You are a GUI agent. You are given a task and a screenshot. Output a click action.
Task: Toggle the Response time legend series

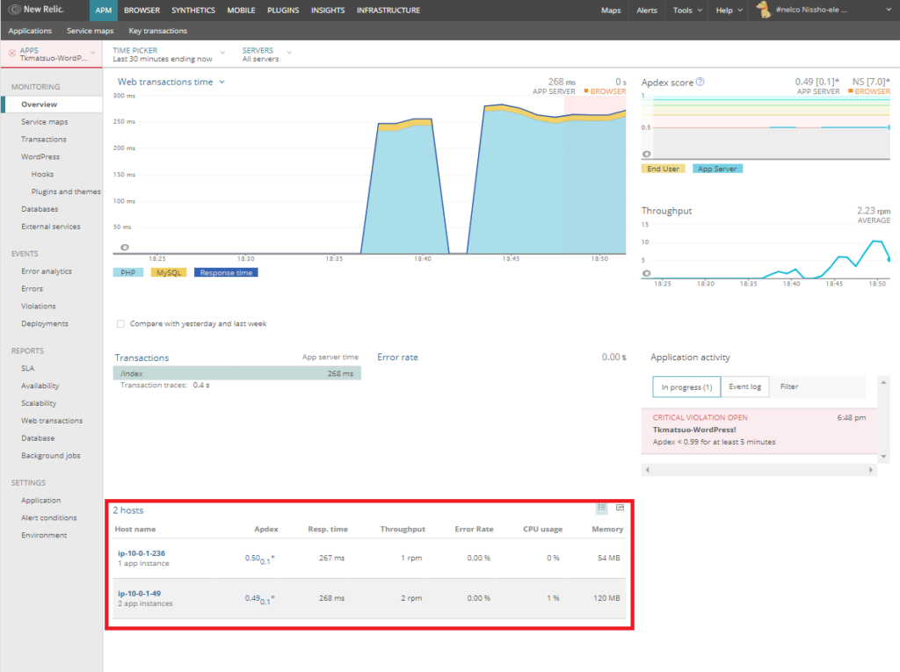pos(226,272)
